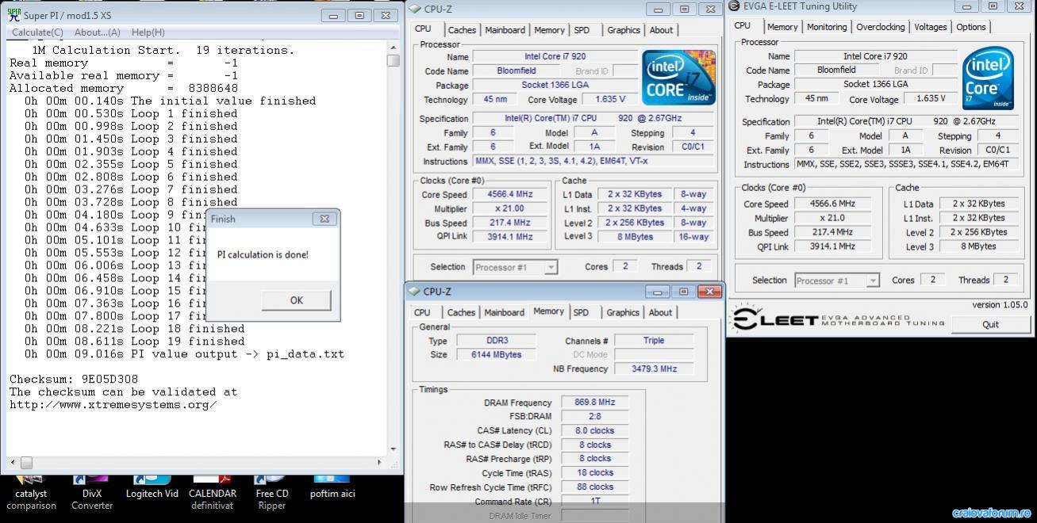Click PI calculation is done message

(x=263, y=255)
